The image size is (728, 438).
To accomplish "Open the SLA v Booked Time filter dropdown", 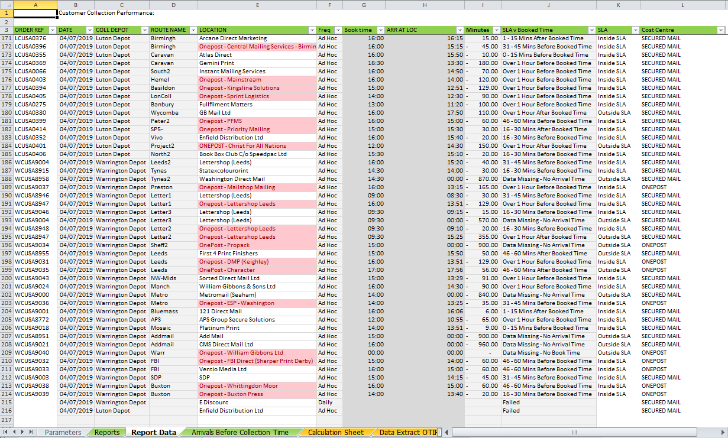I will 591,30.
